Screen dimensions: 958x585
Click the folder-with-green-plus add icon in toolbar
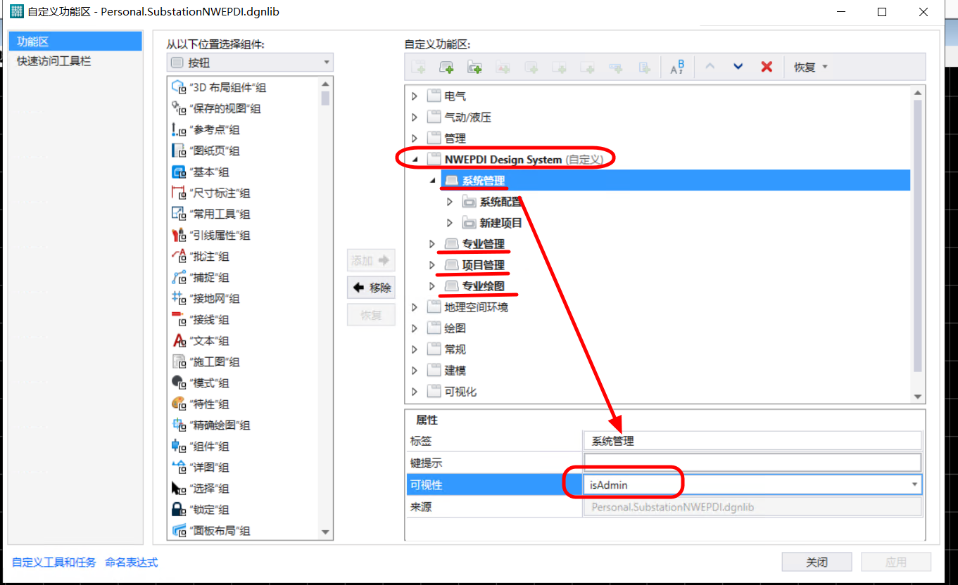pyautogui.click(x=475, y=67)
